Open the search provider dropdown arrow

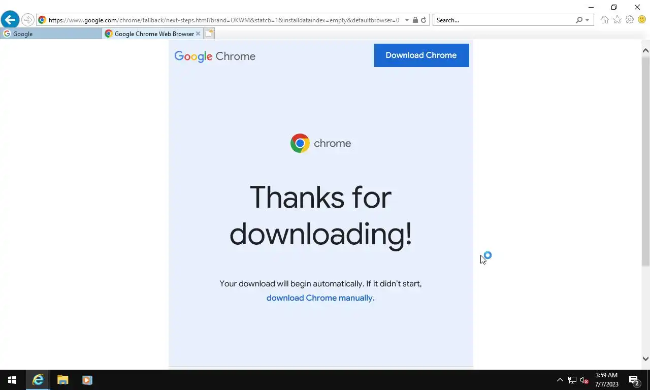(588, 20)
